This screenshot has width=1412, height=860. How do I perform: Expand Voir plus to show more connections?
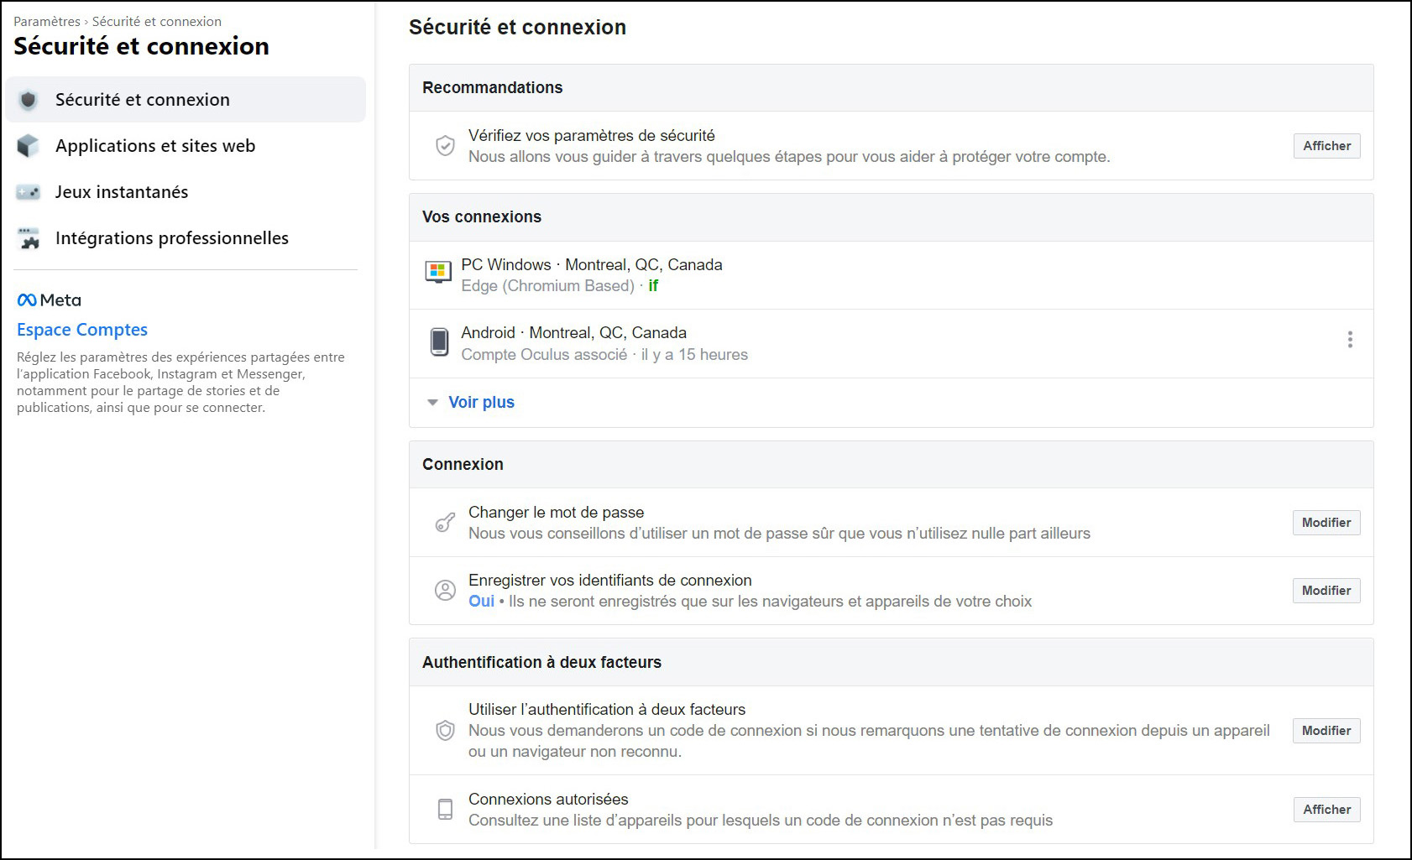pyautogui.click(x=481, y=403)
